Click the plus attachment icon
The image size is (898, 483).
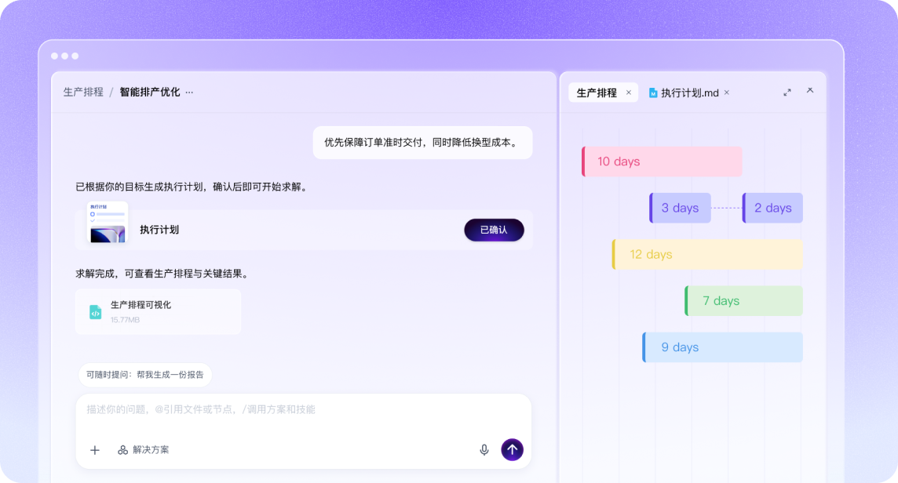coord(95,450)
